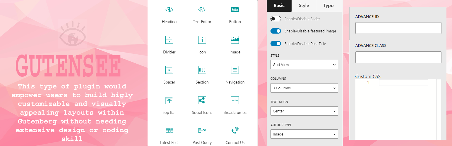The width and height of the screenshot is (452, 146).
Task: Enable the Slider toggle
Action: pyautogui.click(x=276, y=19)
